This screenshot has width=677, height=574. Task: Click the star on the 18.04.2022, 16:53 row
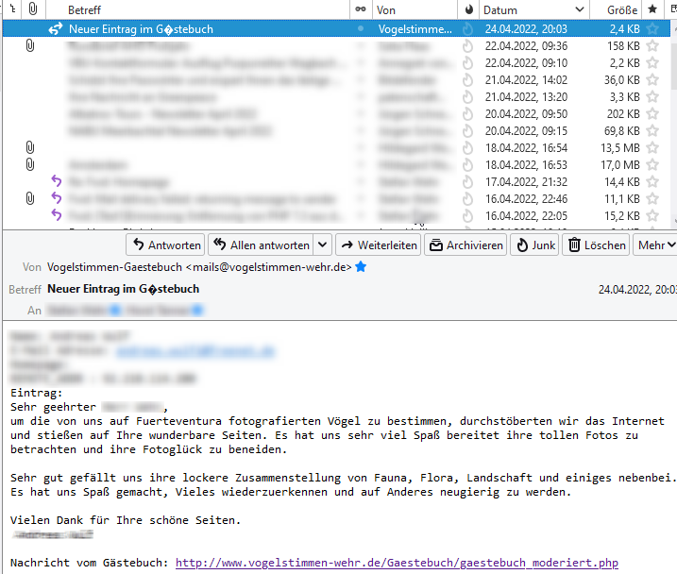click(x=652, y=164)
